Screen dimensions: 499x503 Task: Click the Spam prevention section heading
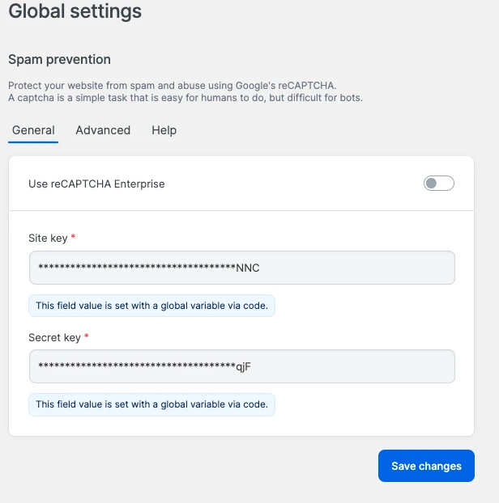59,60
